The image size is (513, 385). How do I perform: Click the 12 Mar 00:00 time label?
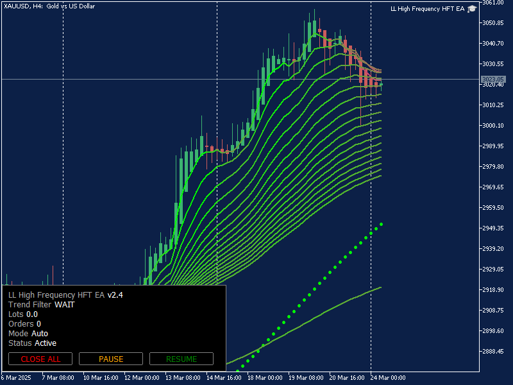coord(142,377)
